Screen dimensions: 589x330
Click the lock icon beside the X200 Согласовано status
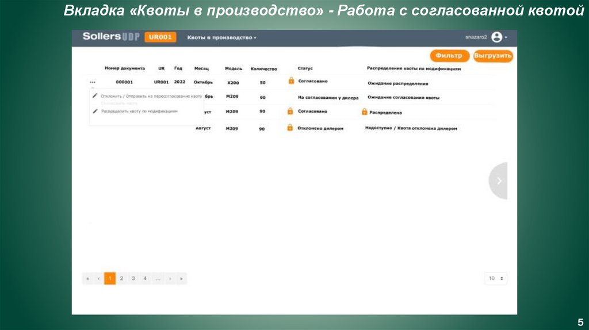pyautogui.click(x=291, y=81)
